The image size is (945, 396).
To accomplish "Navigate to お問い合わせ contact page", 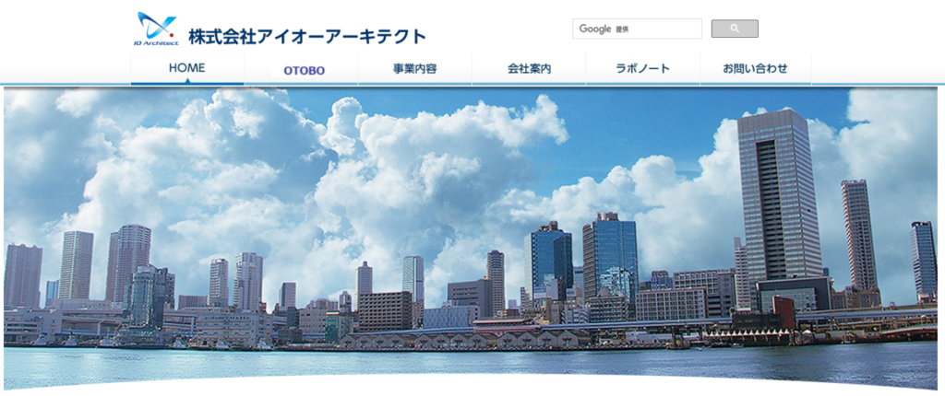I will point(755,68).
